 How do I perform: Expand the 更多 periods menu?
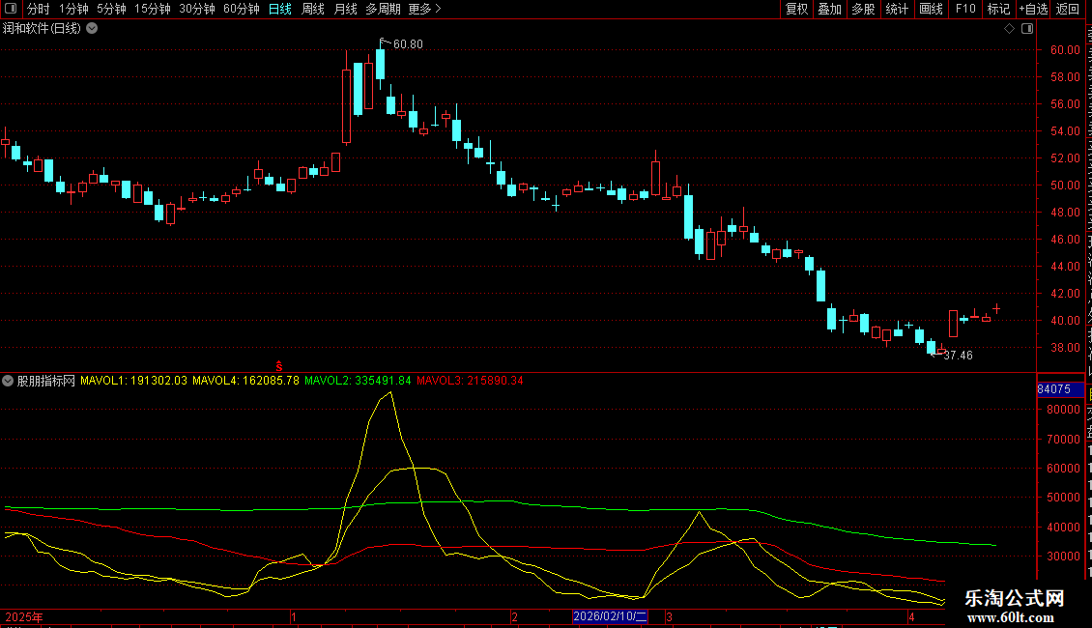click(424, 9)
